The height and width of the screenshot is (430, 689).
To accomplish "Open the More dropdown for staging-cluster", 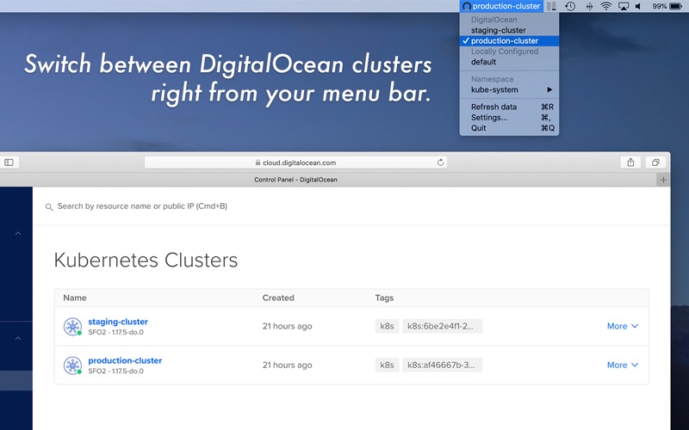I will (623, 326).
